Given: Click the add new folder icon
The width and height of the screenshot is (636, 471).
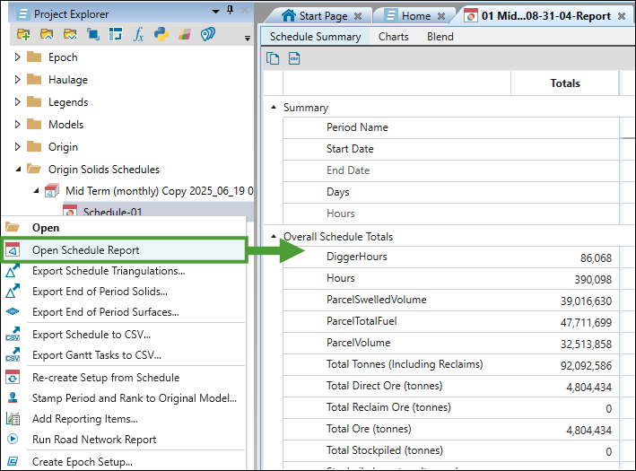Looking at the screenshot, I should pyautogui.click(x=22, y=34).
